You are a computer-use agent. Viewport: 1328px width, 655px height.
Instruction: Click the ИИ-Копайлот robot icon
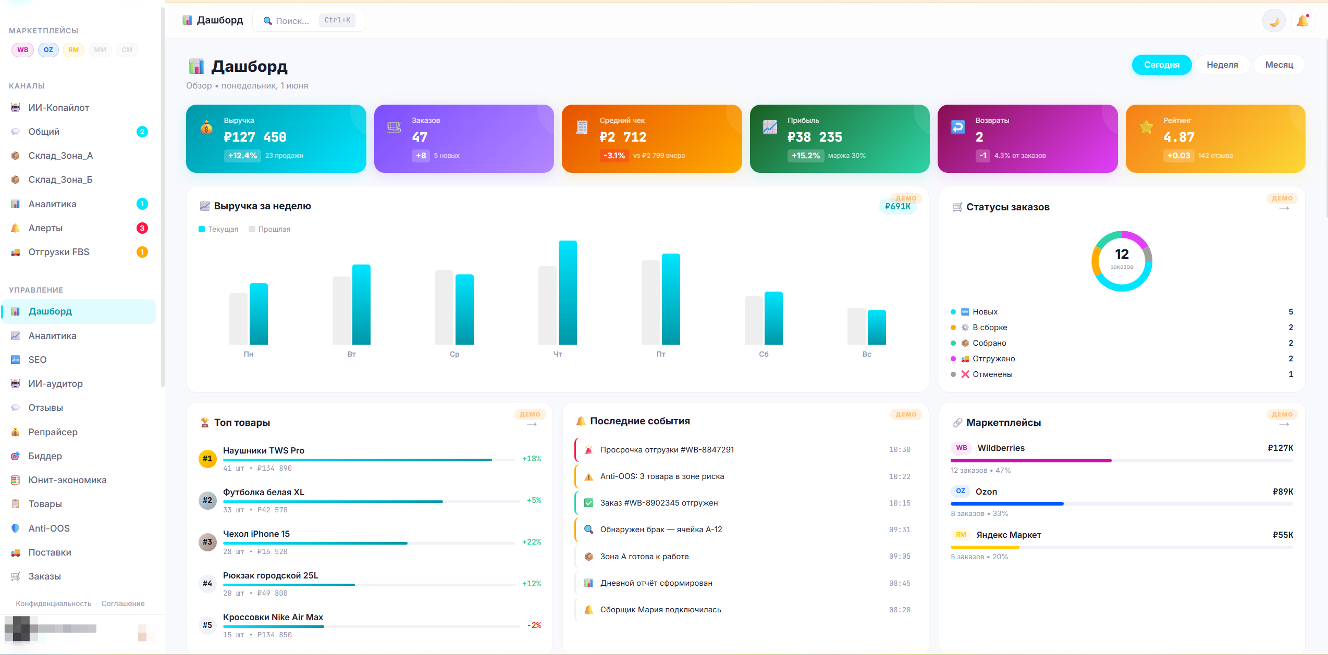16,108
